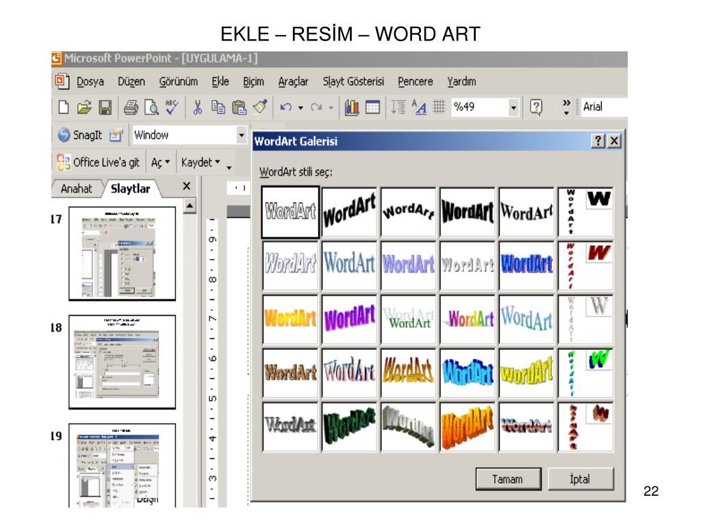Click the Undo arrow icon
The height and width of the screenshot is (526, 701).
285,107
